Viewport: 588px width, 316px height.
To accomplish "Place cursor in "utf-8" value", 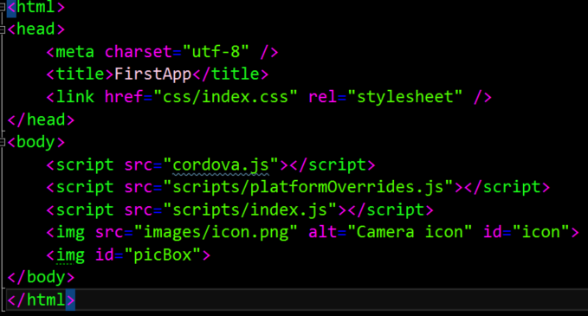I will click(216, 52).
